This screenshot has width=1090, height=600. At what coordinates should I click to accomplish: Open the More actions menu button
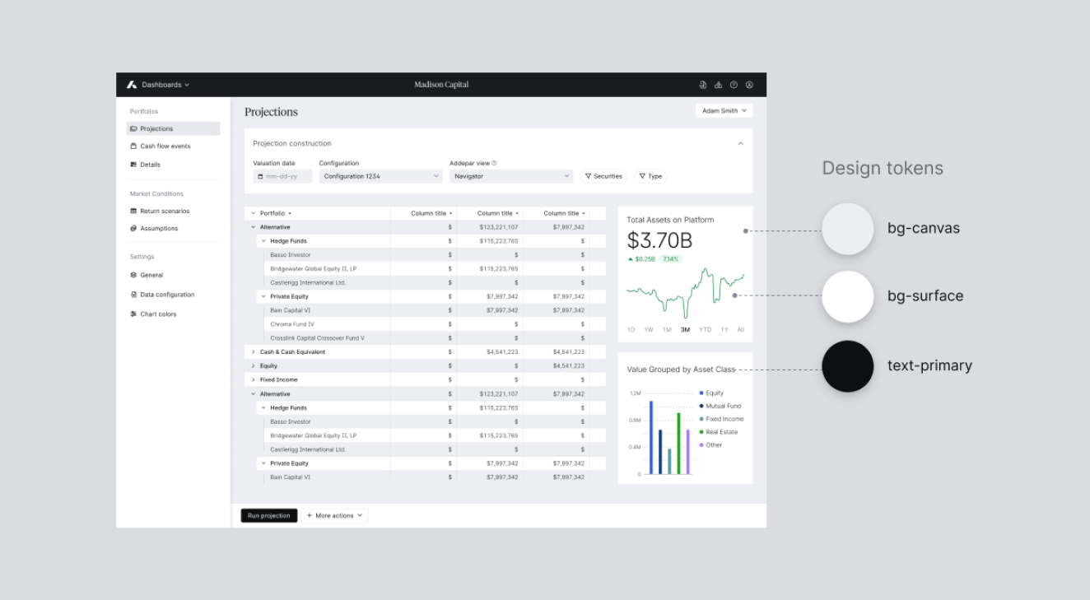[334, 516]
